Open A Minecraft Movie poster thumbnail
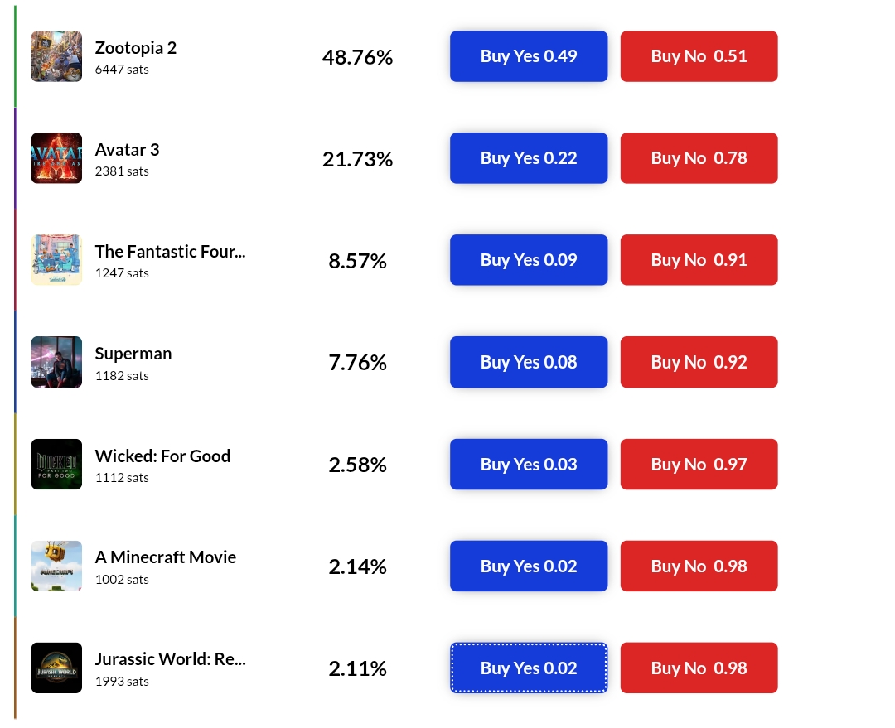This screenshot has width=895, height=728. pyautogui.click(x=56, y=566)
